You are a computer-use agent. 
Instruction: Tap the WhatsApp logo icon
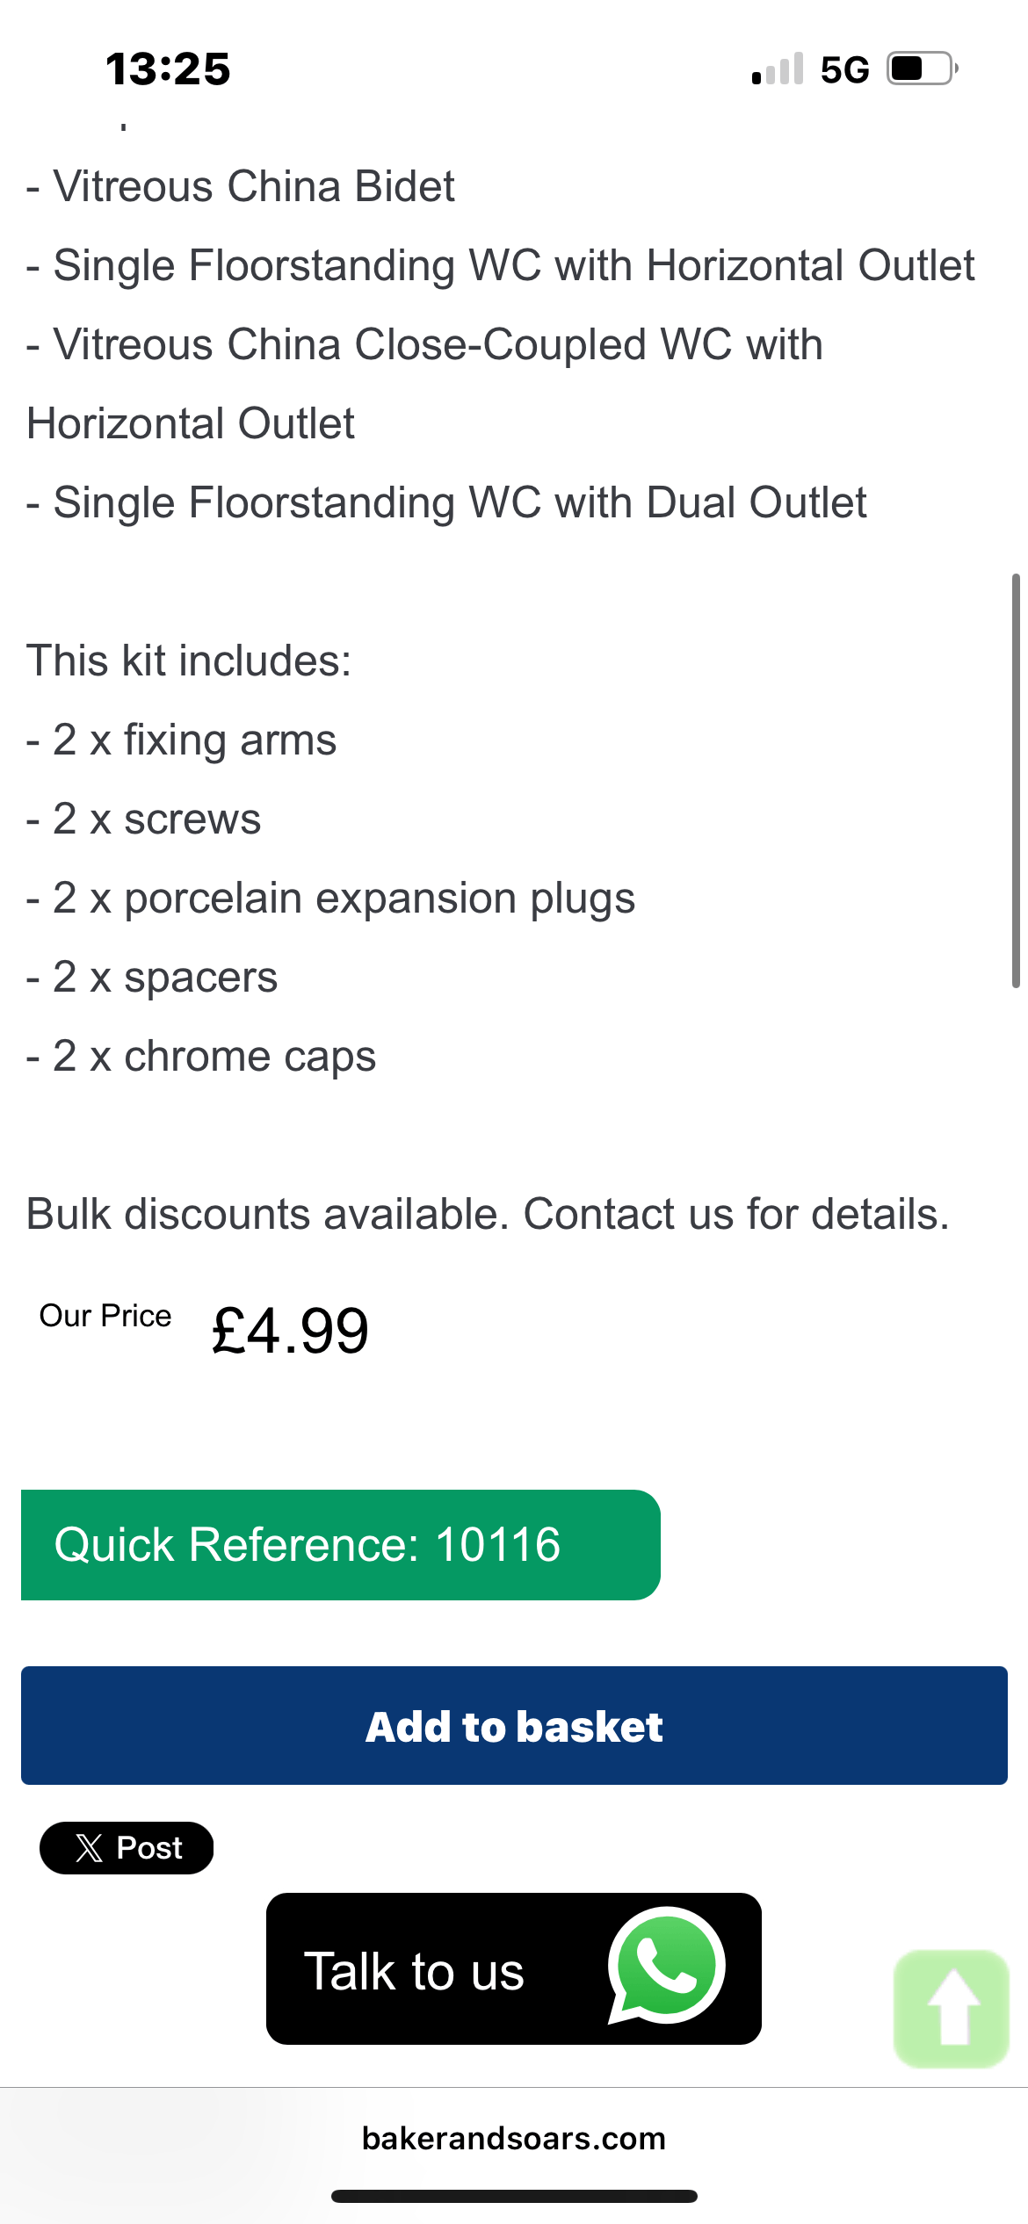point(666,1966)
